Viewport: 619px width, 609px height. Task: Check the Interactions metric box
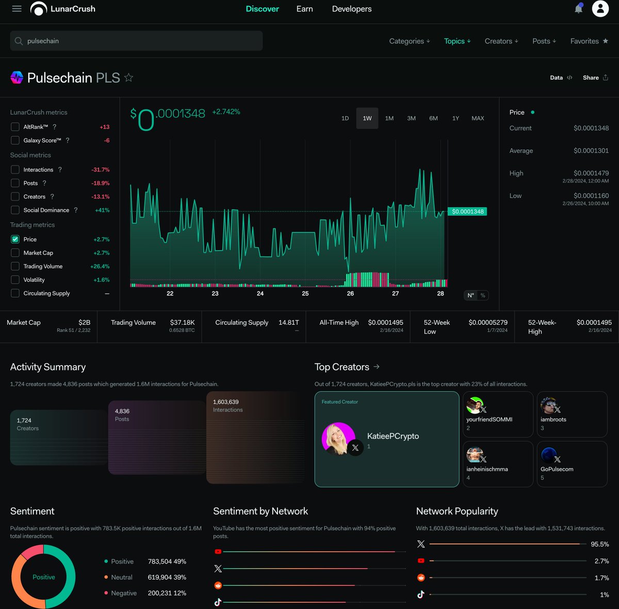[15, 170]
